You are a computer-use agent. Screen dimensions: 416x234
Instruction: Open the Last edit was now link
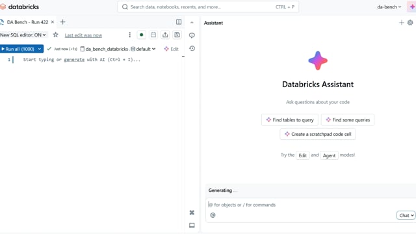pyautogui.click(x=83, y=35)
